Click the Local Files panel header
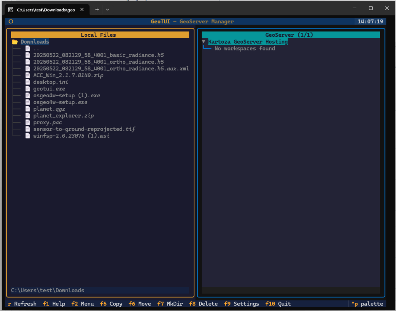Image resolution: width=396 pixels, height=311 pixels. [100, 35]
